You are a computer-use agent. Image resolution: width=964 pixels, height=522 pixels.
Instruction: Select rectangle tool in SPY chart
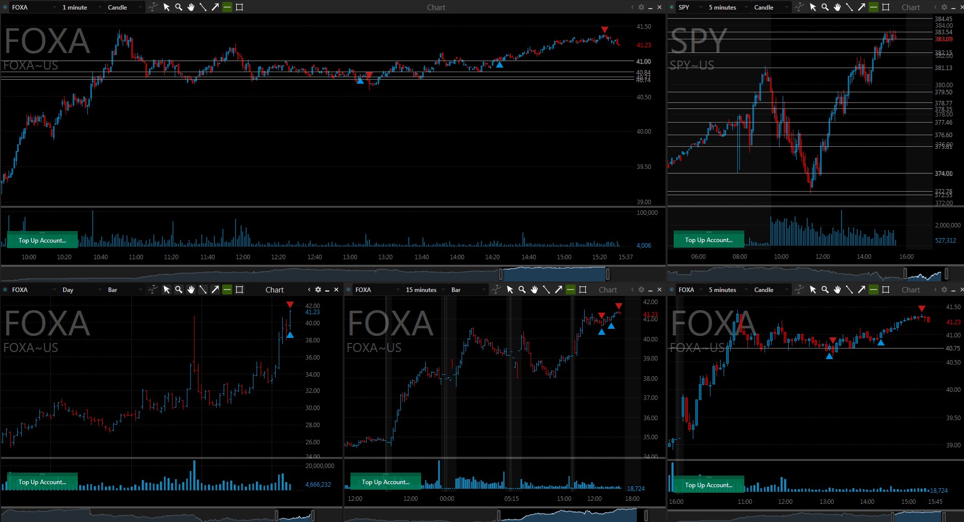[x=886, y=7]
